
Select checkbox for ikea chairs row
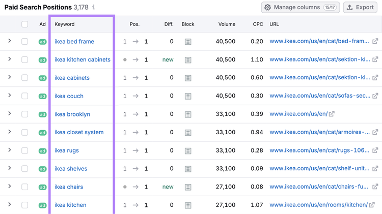point(24,187)
